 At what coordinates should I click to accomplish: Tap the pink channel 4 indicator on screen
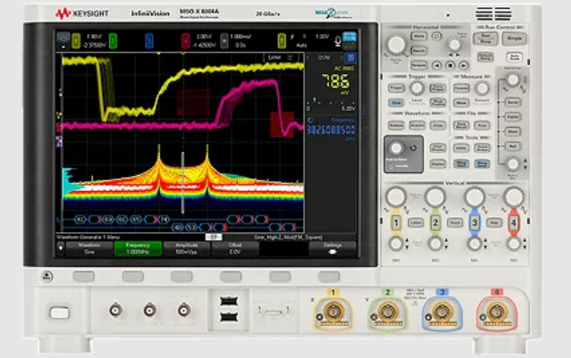pyautogui.click(x=185, y=41)
